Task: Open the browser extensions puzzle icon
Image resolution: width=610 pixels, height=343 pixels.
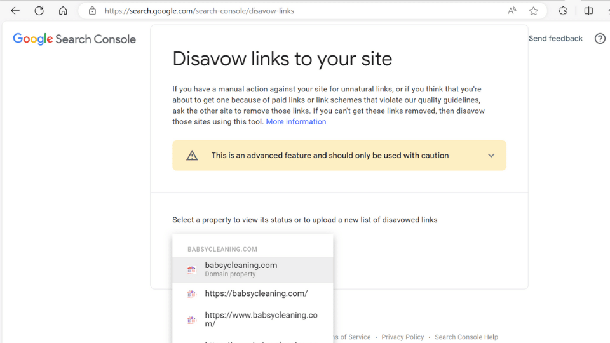Action: pyautogui.click(x=562, y=11)
